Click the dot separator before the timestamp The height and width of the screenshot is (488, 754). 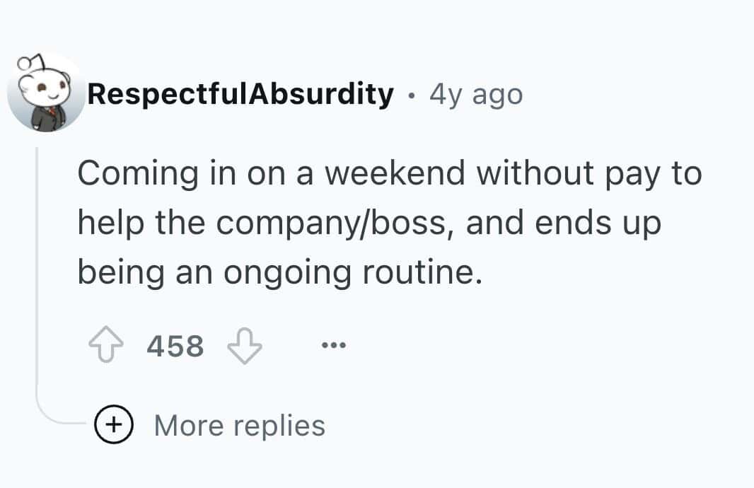(411, 95)
